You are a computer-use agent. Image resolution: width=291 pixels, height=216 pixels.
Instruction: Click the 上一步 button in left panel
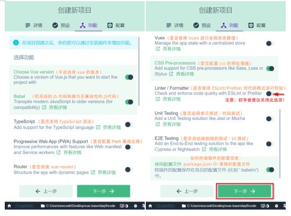(x=46, y=191)
